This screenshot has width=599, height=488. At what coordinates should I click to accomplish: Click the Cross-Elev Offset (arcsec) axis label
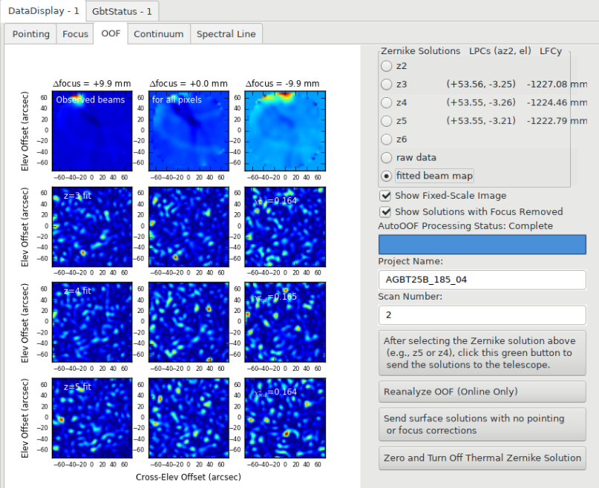pos(189,478)
